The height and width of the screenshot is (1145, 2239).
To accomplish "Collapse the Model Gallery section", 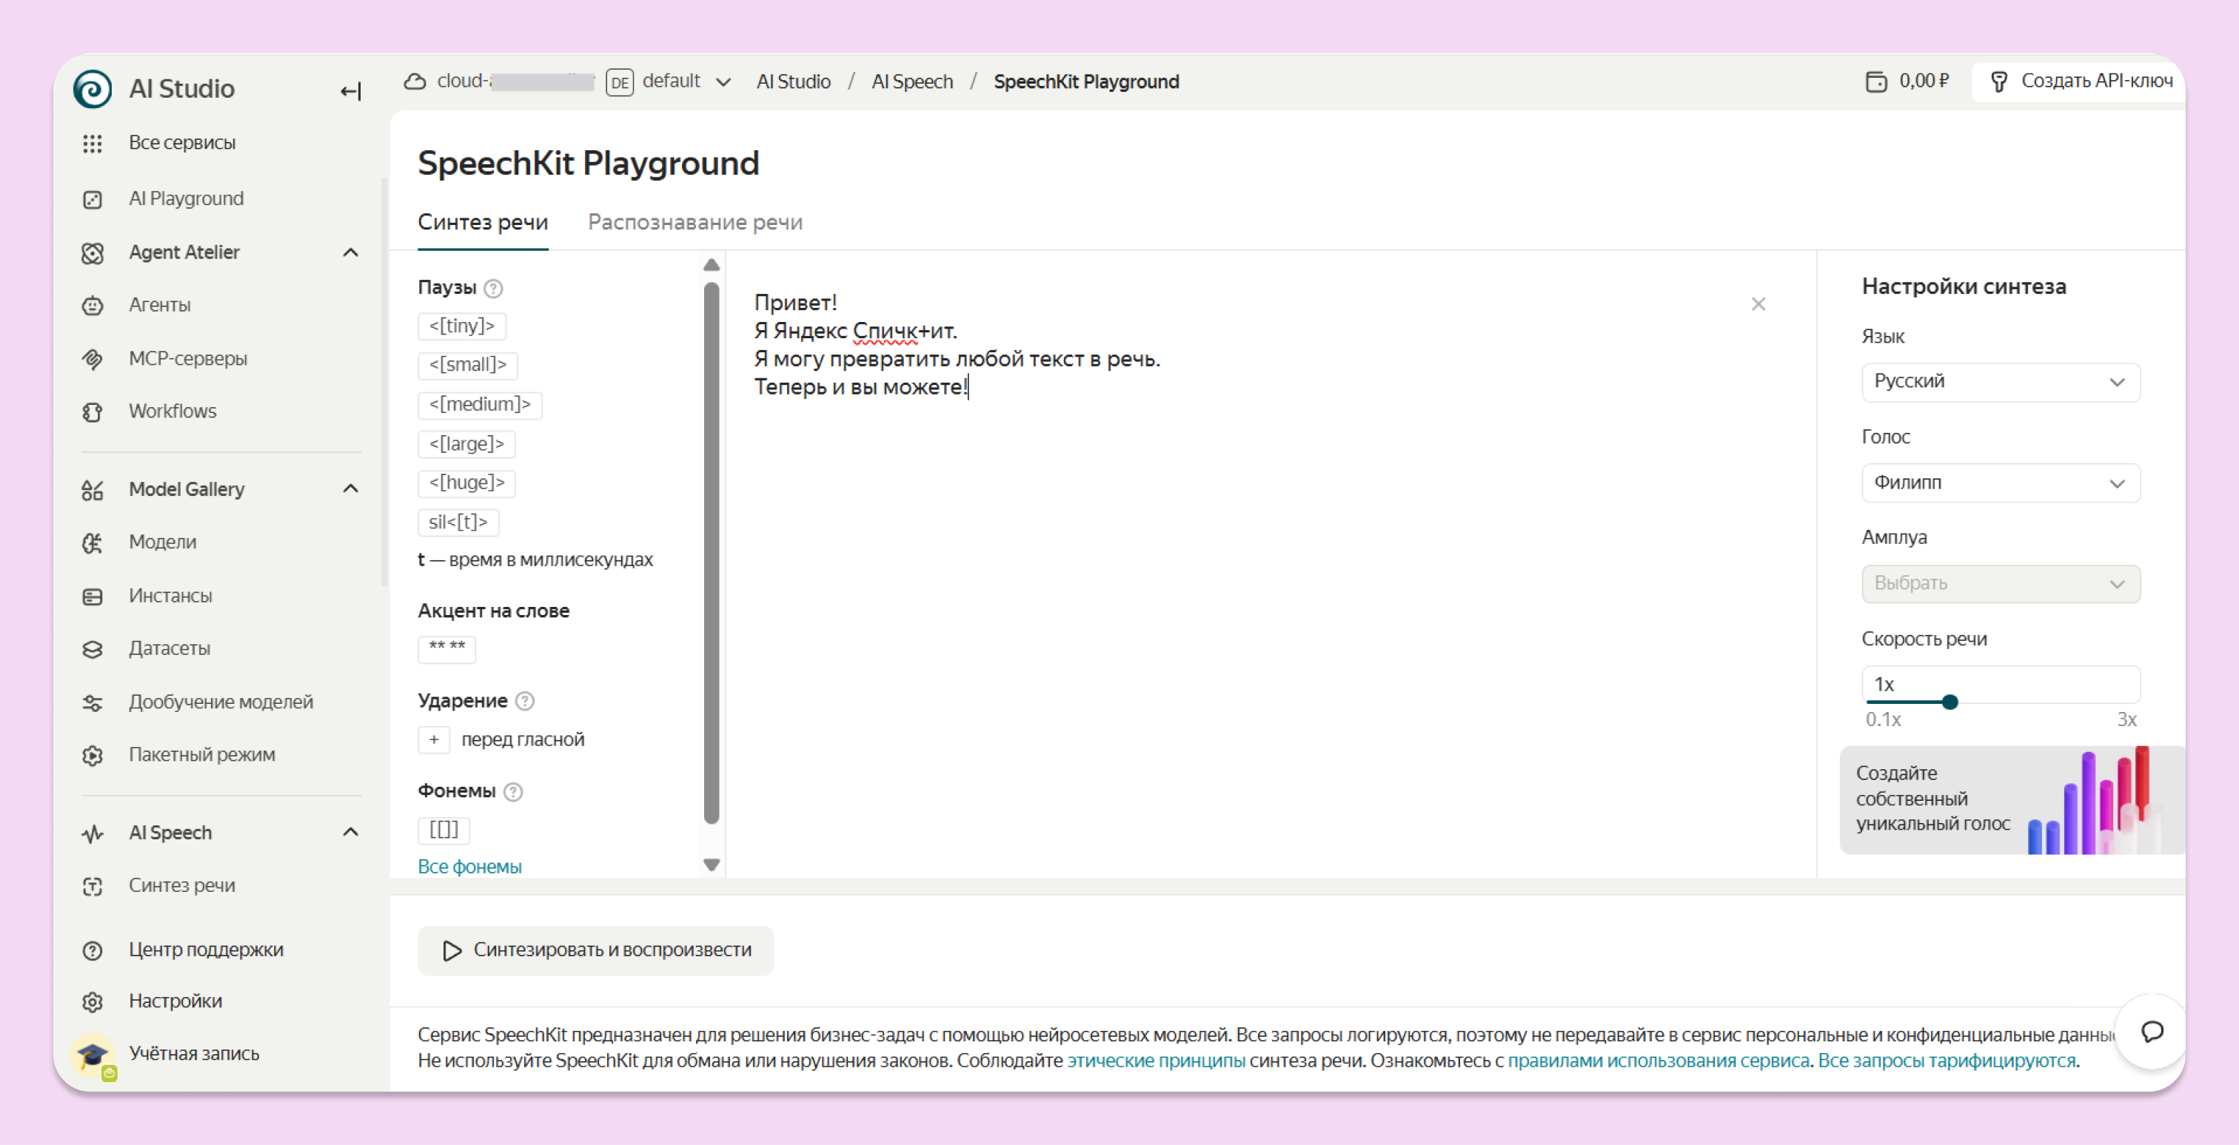I will pos(350,489).
